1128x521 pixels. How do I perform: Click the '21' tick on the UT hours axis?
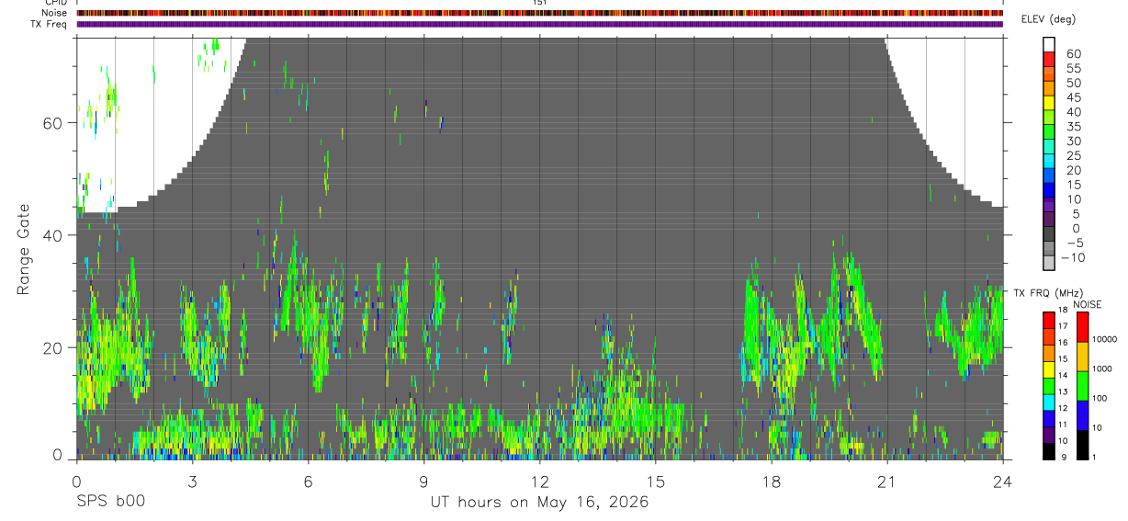886,481
